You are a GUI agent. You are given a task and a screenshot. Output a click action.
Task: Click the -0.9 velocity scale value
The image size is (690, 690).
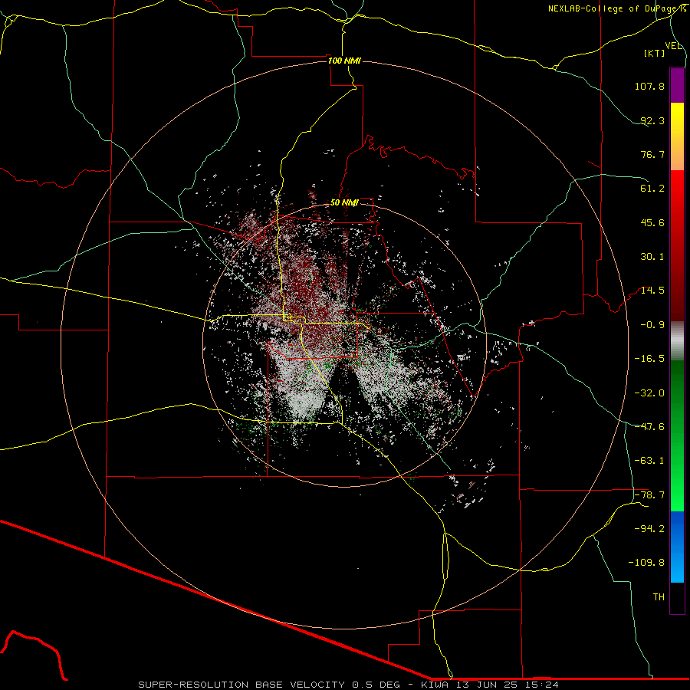tap(652, 325)
